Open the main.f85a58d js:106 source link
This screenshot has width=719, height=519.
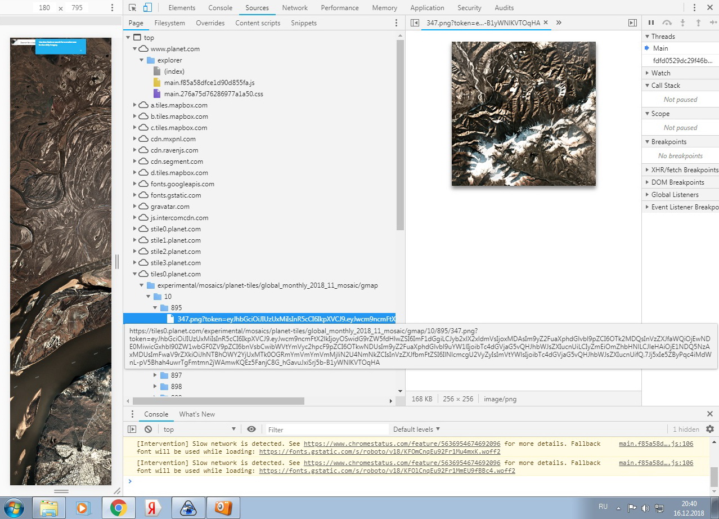tap(655, 444)
